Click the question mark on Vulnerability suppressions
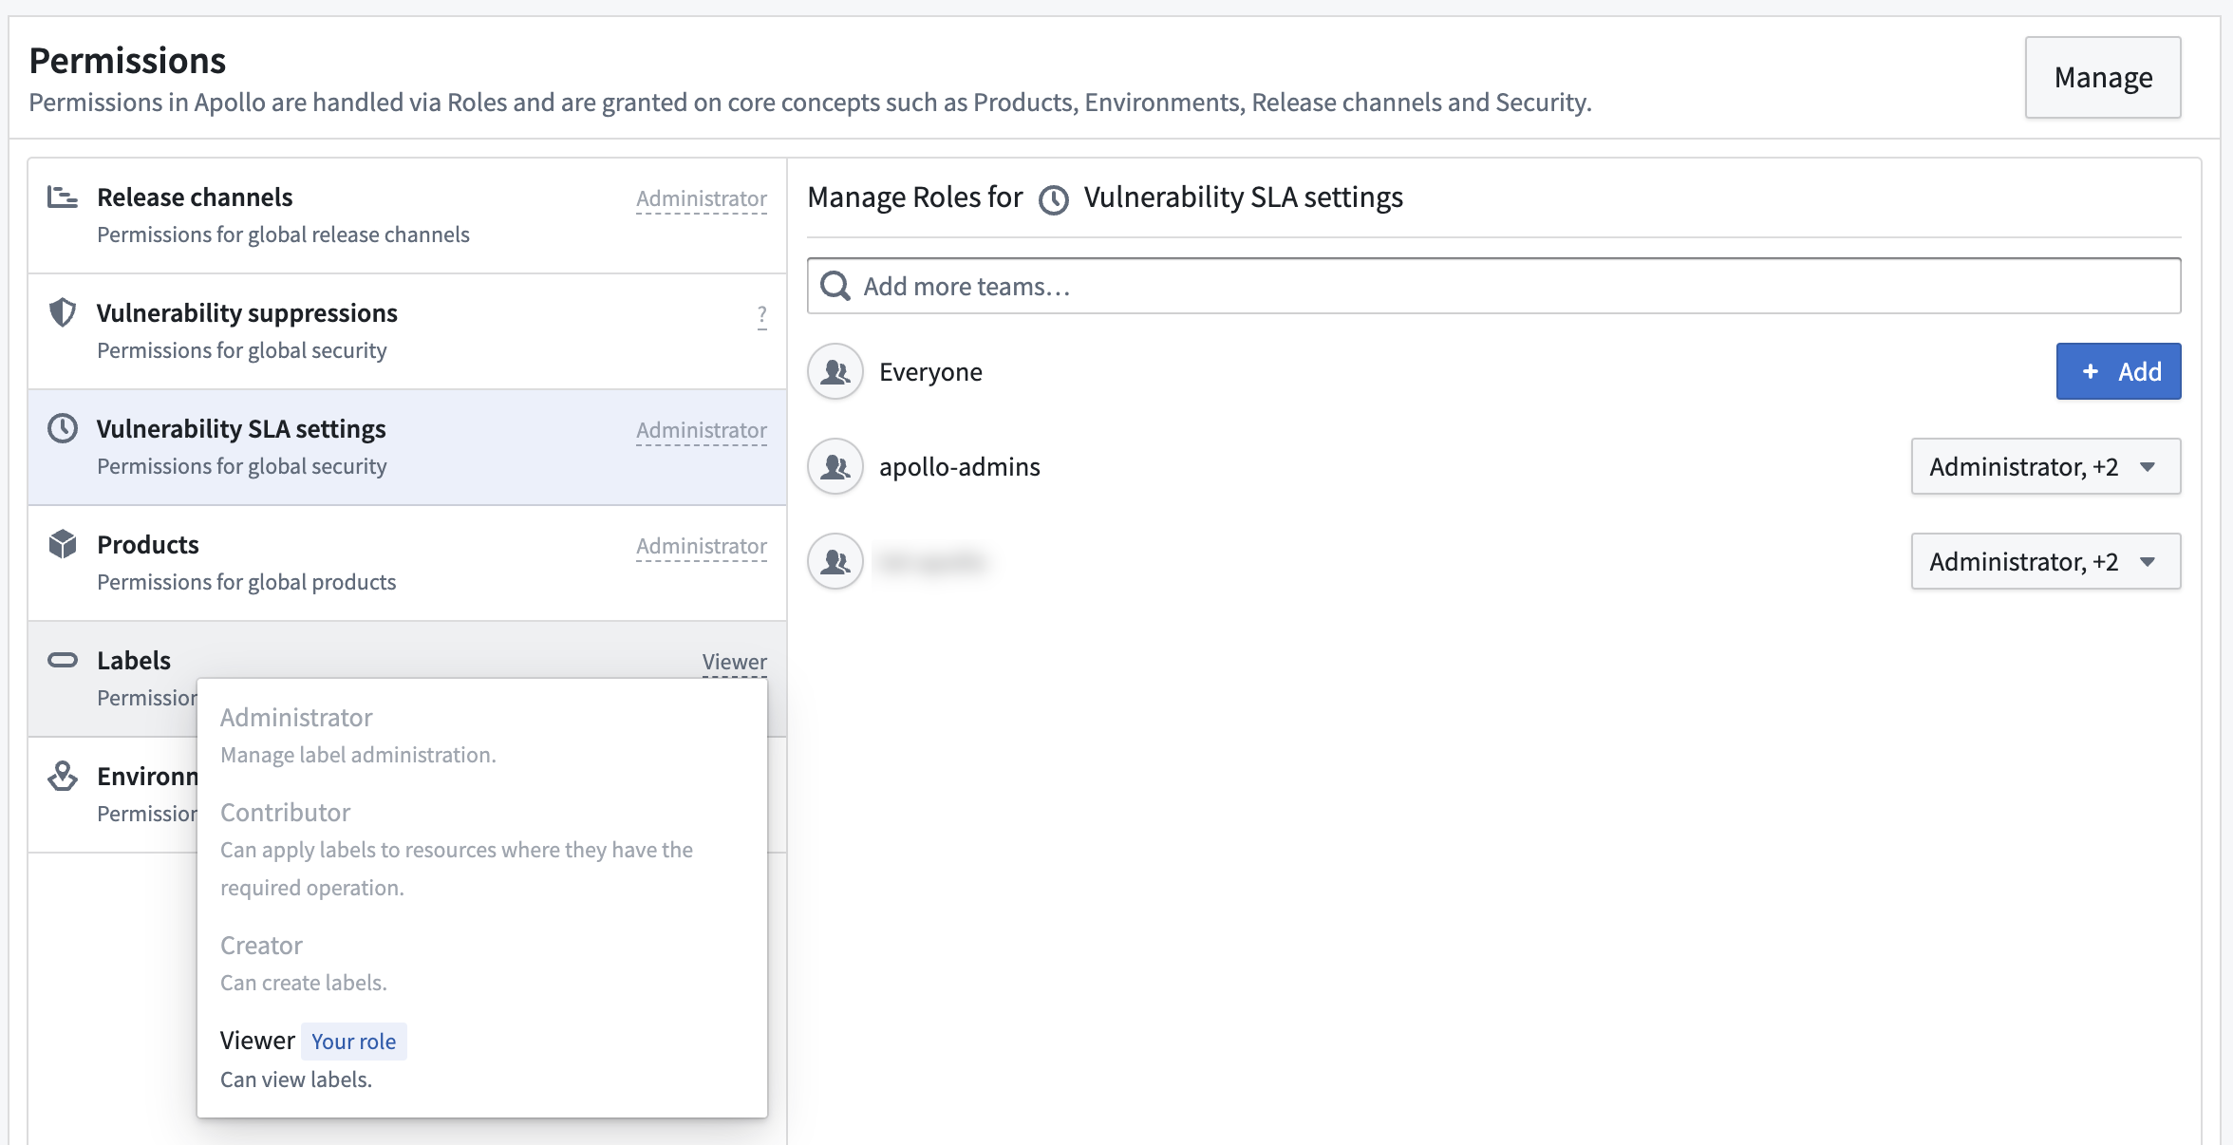Screen dimensions: 2233x1145 pos(761,314)
